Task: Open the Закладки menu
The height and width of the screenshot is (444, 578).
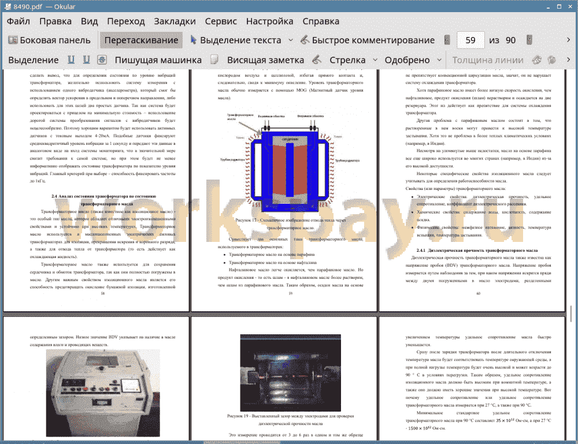Action: click(175, 21)
